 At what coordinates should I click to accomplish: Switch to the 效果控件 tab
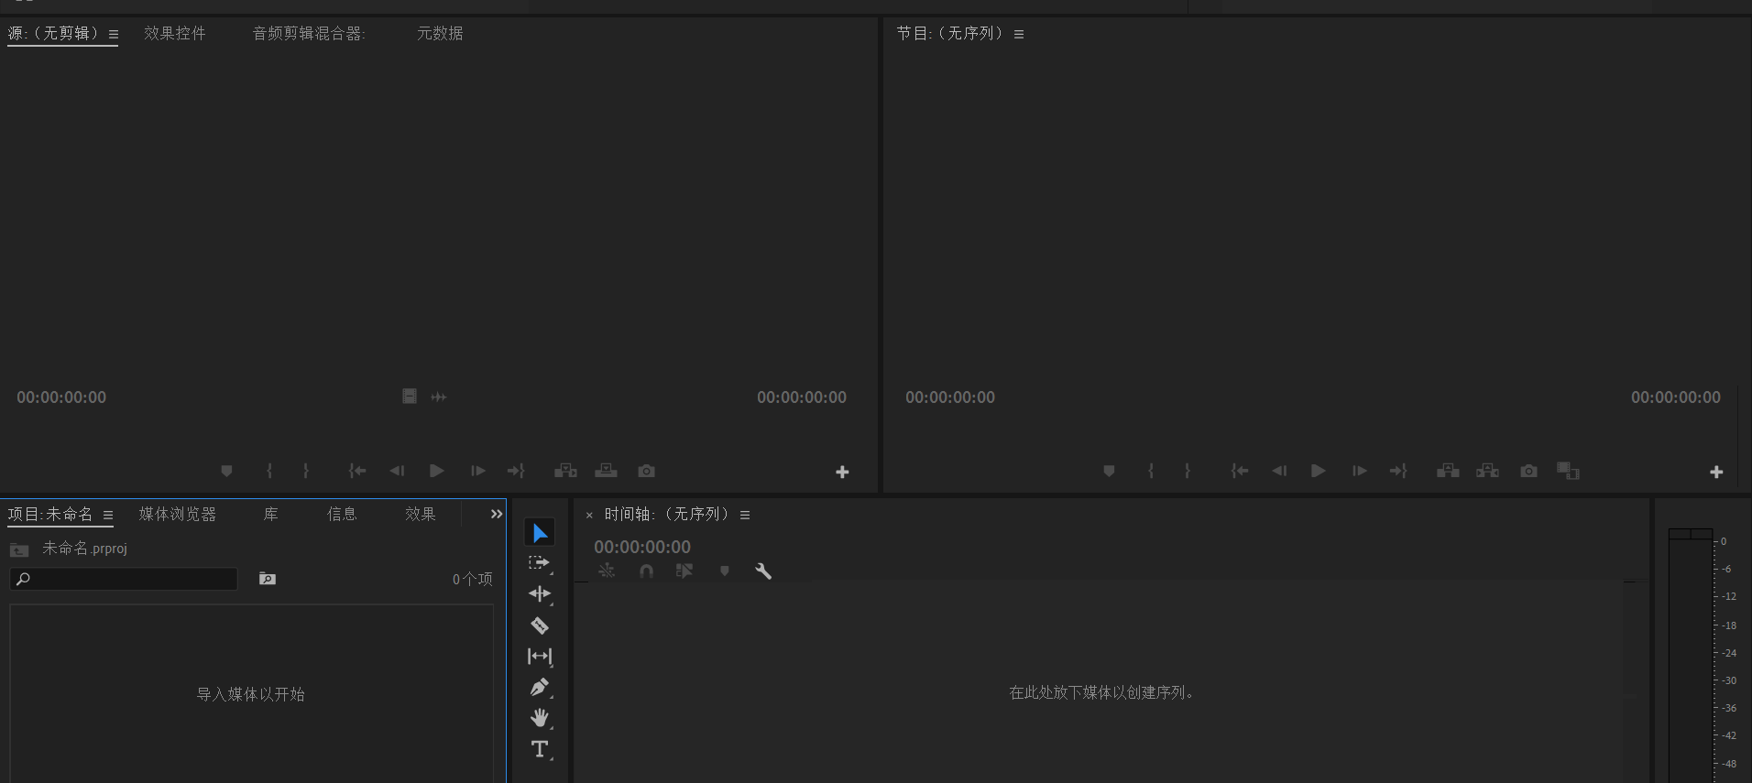[175, 34]
